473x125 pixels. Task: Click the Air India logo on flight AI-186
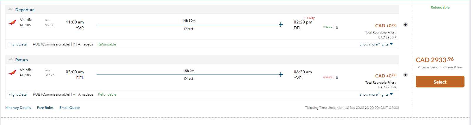point(12,22)
